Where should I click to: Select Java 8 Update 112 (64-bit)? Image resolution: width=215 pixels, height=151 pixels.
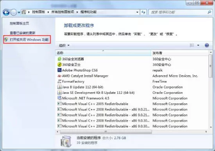click(x=82, y=87)
